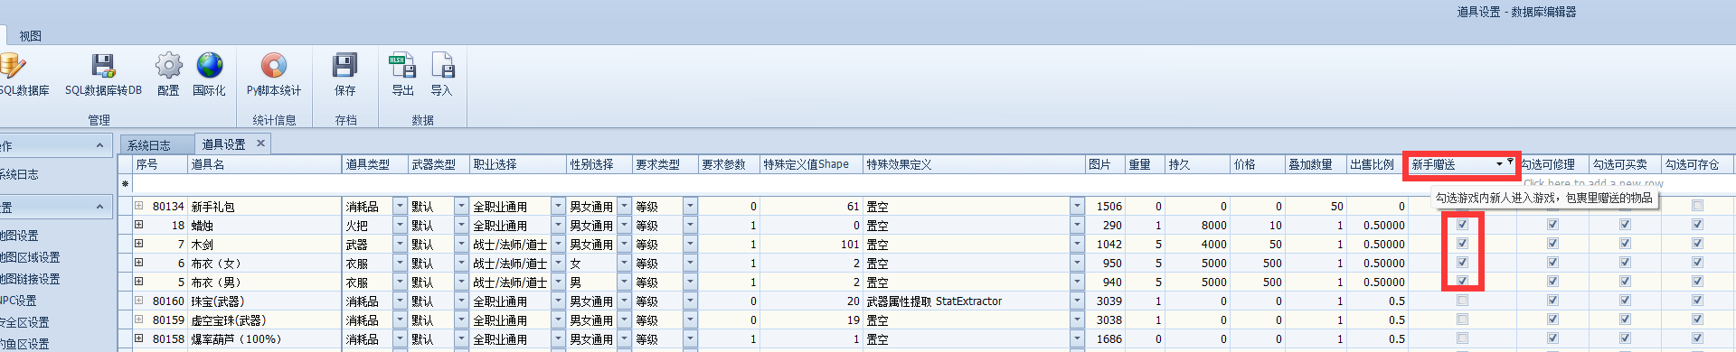The image size is (1736, 352).
Task: Open 性别选择 dropdown for 布衣（女） row
Action: [624, 263]
